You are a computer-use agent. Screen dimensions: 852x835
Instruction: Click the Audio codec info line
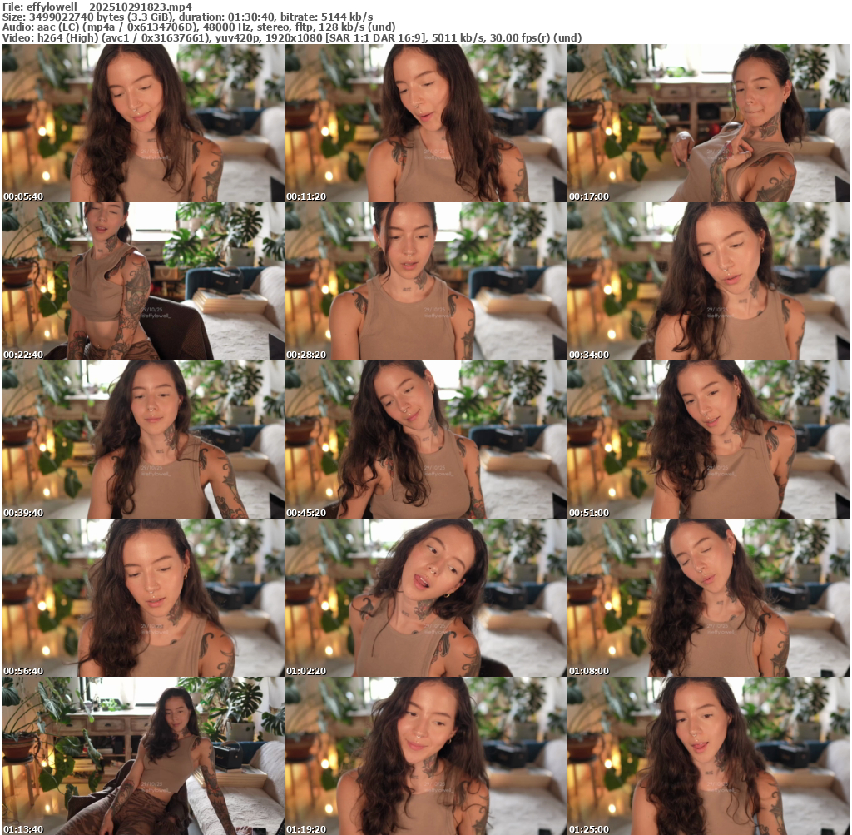199,27
